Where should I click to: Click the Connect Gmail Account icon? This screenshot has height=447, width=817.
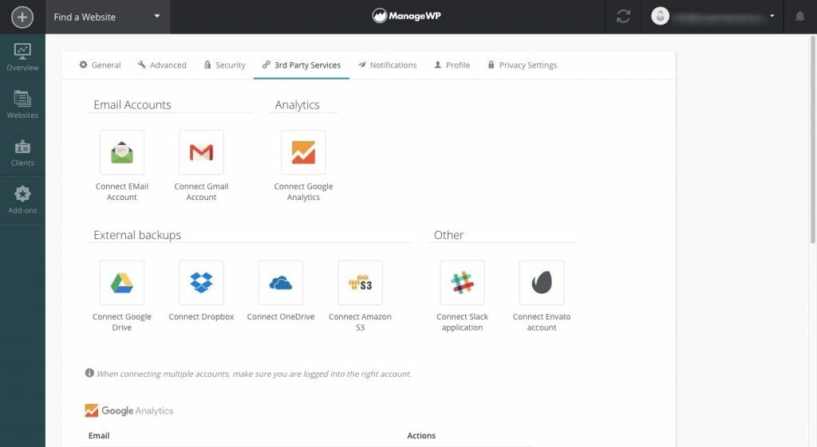201,152
